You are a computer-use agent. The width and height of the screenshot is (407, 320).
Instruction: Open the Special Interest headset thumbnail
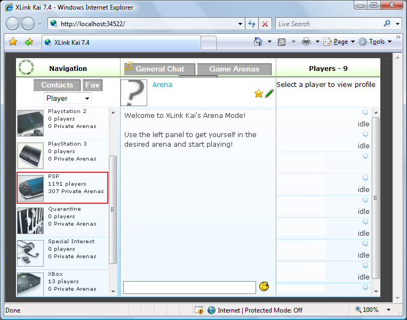coord(30,253)
